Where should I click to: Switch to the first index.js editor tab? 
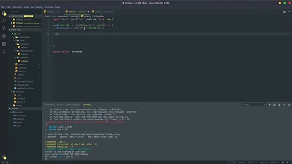(53, 12)
